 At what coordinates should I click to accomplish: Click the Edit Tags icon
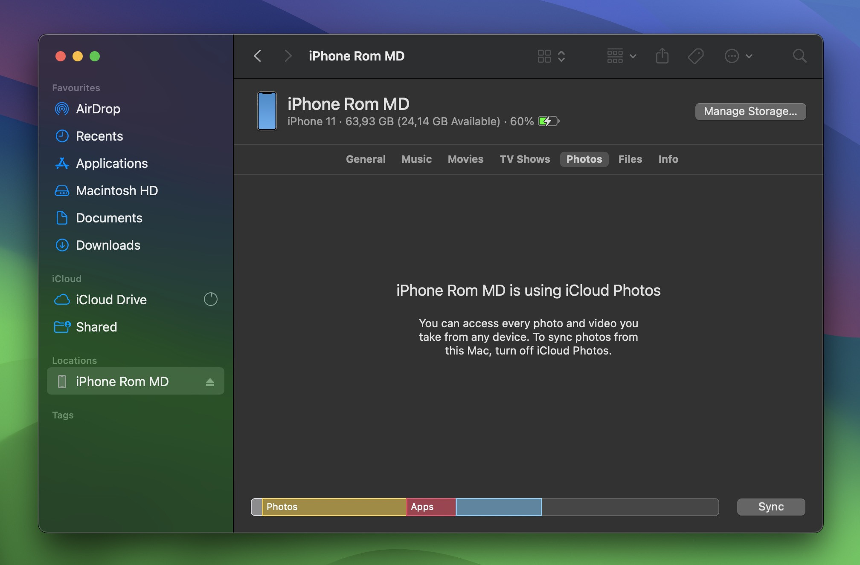coord(696,56)
